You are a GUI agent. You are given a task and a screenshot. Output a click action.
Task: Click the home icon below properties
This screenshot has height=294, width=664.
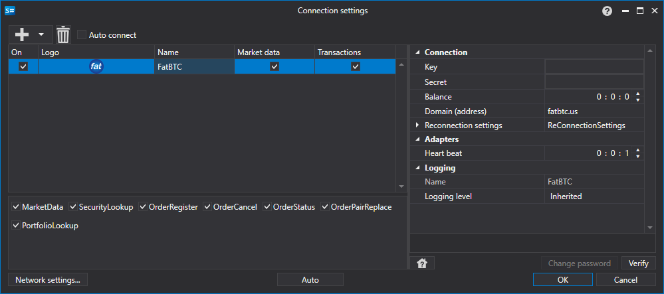[x=422, y=263]
